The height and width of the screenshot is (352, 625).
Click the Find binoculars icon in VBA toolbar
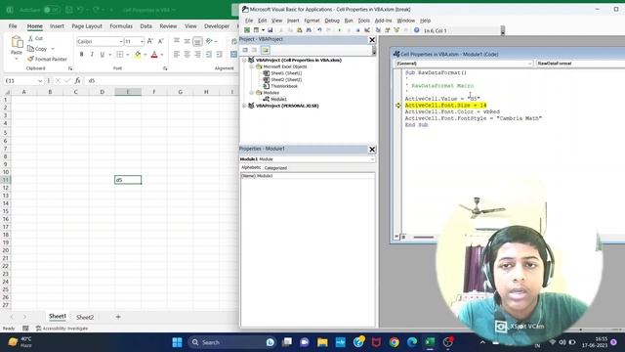[x=309, y=30]
